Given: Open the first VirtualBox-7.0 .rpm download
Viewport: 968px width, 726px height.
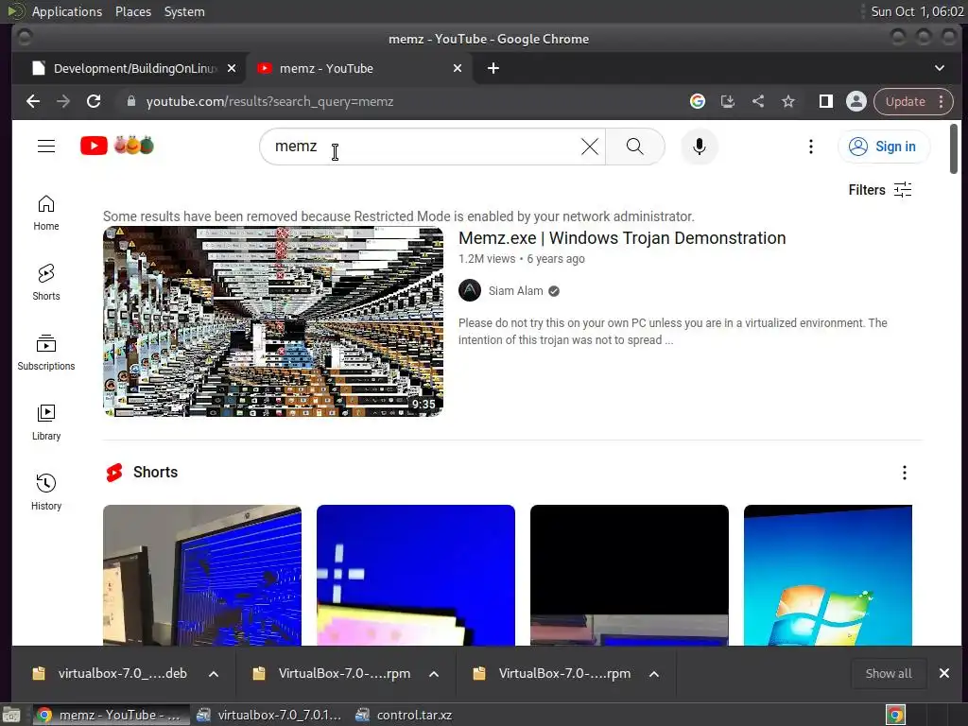Looking at the screenshot, I should pos(334,673).
